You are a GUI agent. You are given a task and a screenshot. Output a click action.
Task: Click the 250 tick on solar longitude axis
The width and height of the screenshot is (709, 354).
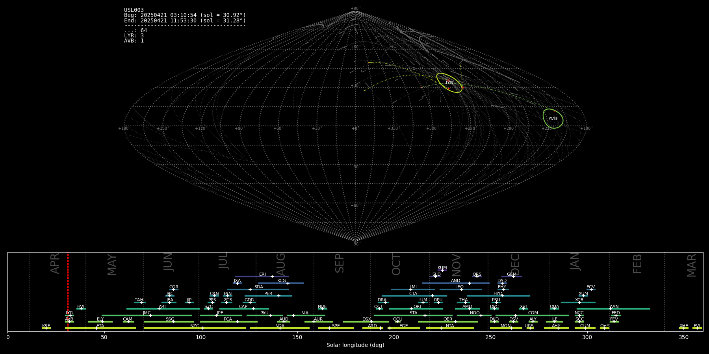[x=490, y=337]
